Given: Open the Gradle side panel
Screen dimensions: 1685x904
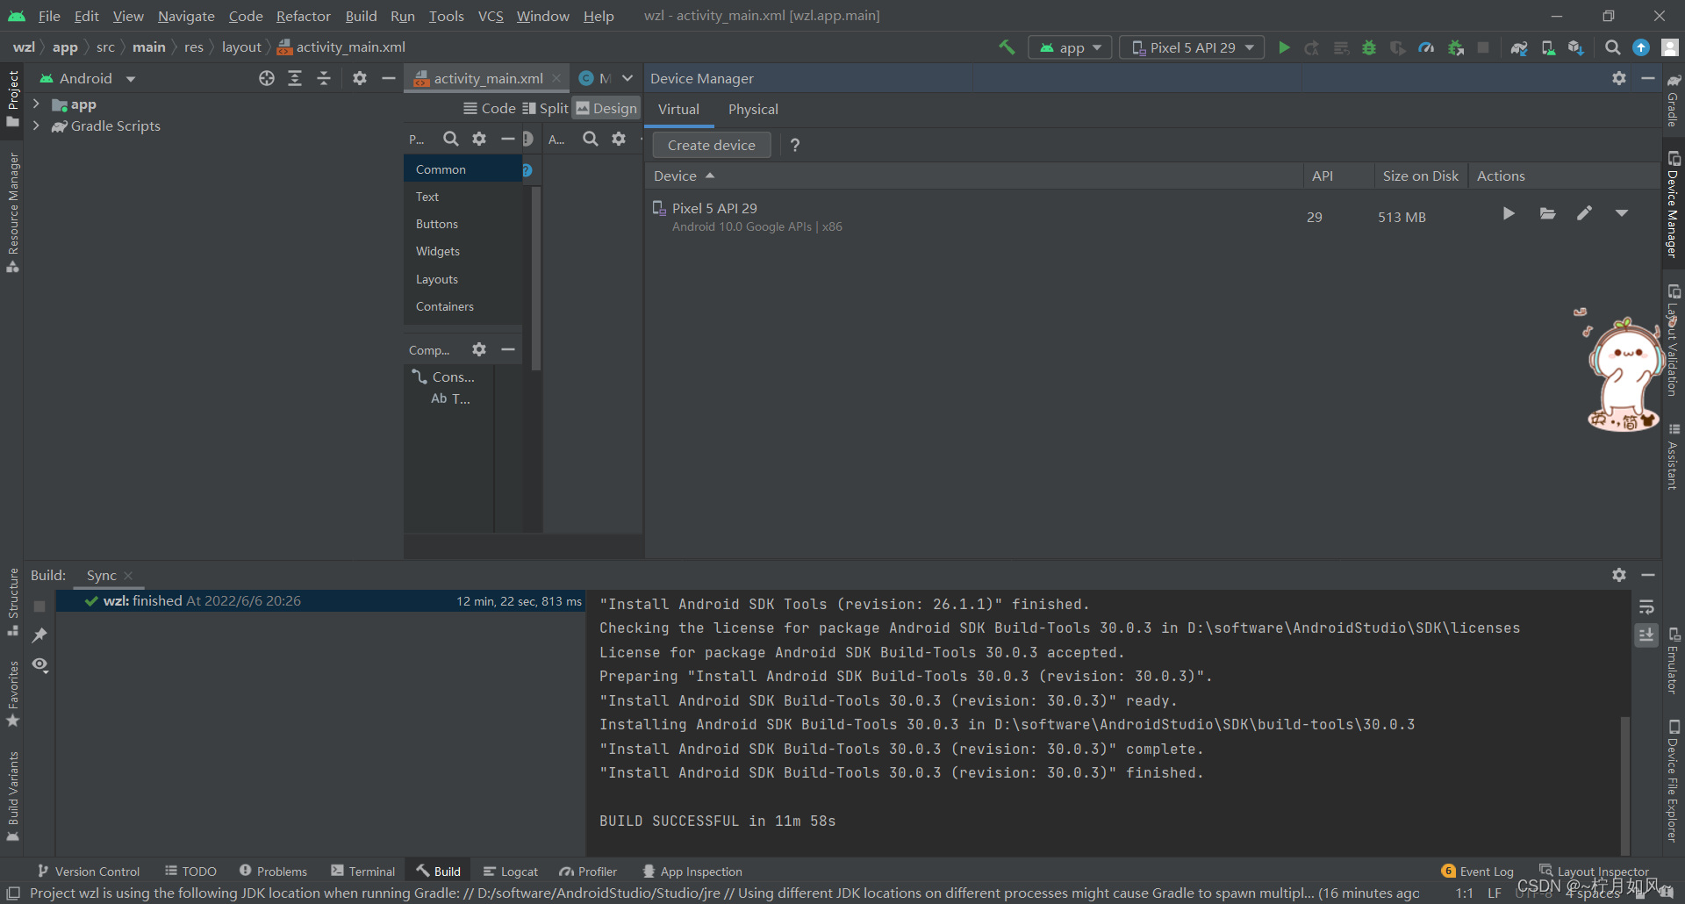Looking at the screenshot, I should (1673, 100).
